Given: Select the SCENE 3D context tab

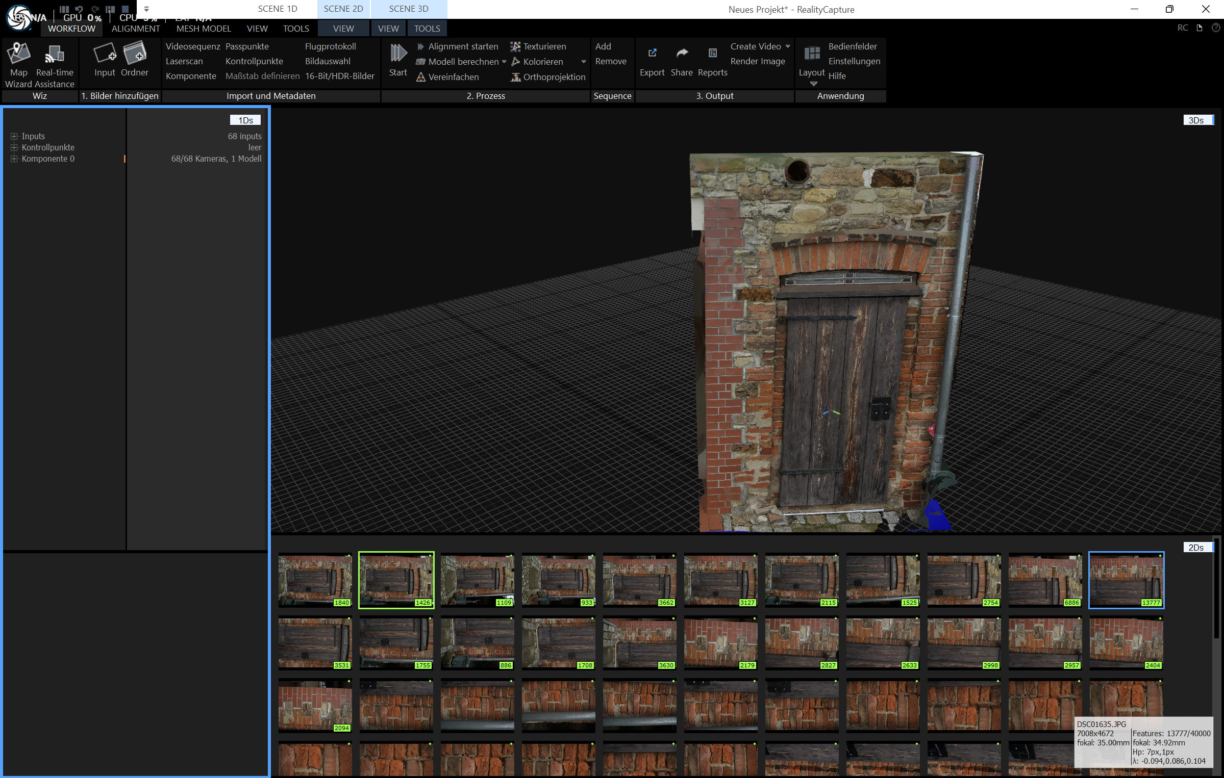Looking at the screenshot, I should pos(409,9).
